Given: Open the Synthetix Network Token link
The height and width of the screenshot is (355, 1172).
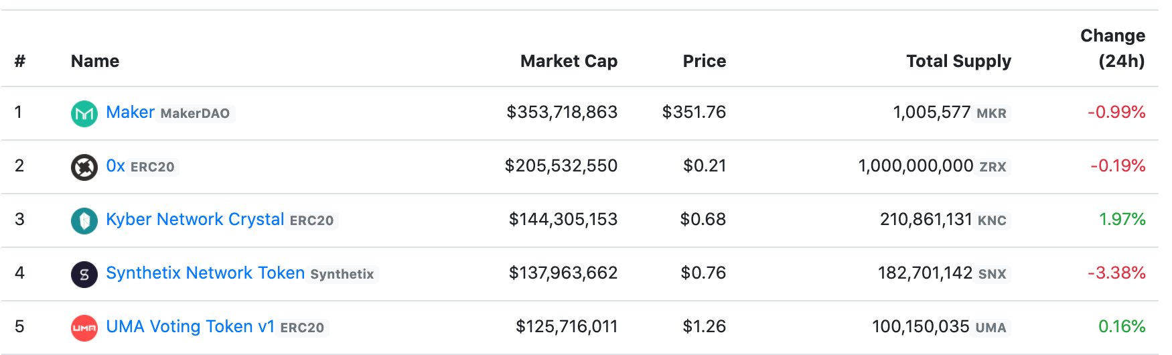Looking at the screenshot, I should 205,273.
